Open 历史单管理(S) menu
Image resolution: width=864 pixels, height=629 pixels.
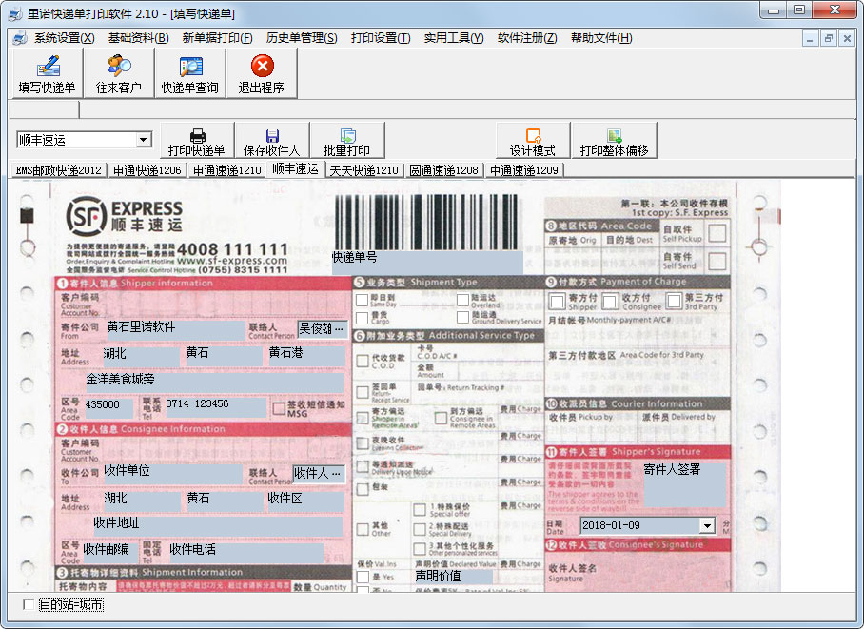coord(302,38)
